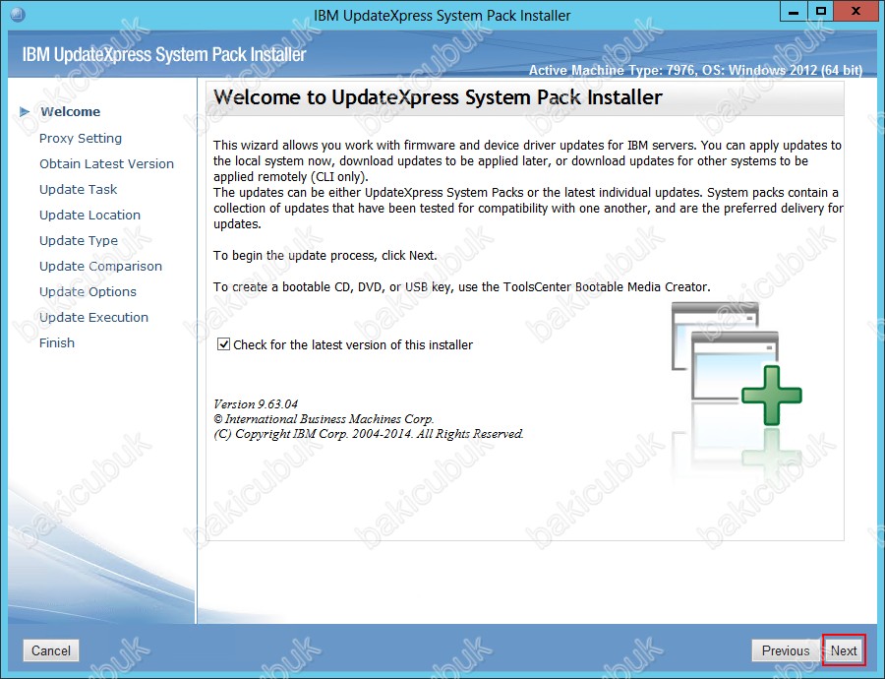The height and width of the screenshot is (679, 885).
Task: Select the Finish step
Action: [x=57, y=342]
